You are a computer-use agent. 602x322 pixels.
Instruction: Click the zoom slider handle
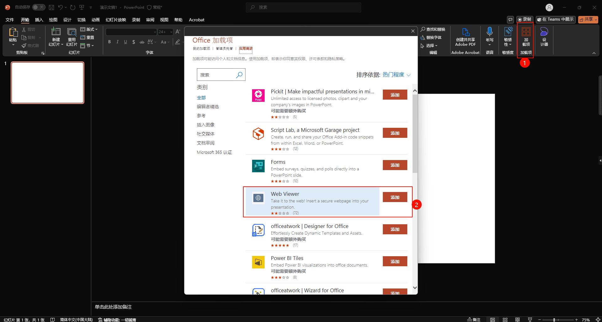[x=554, y=320]
